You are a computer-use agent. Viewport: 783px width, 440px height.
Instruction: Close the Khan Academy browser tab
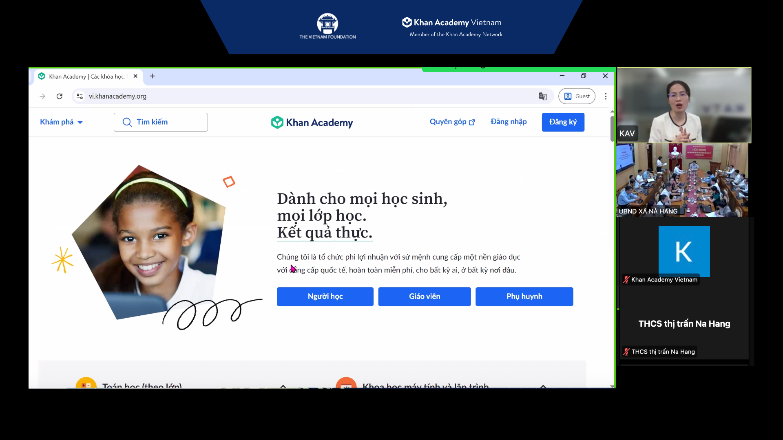click(x=135, y=76)
